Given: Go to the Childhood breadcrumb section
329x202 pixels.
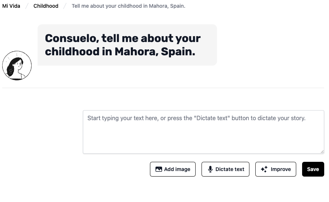Looking at the screenshot, I should pos(46,6).
